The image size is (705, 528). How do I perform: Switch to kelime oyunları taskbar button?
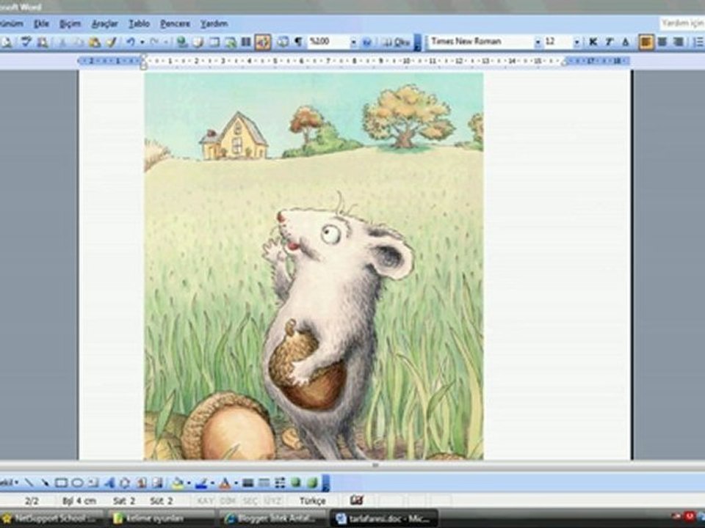pos(161,518)
